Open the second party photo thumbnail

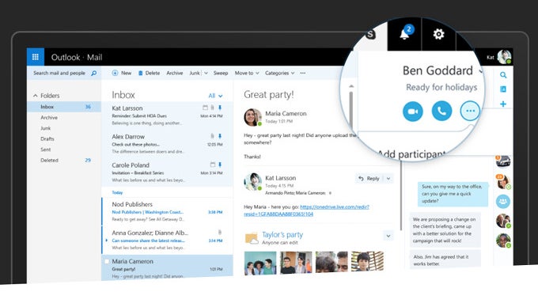pyautogui.click(x=296, y=263)
